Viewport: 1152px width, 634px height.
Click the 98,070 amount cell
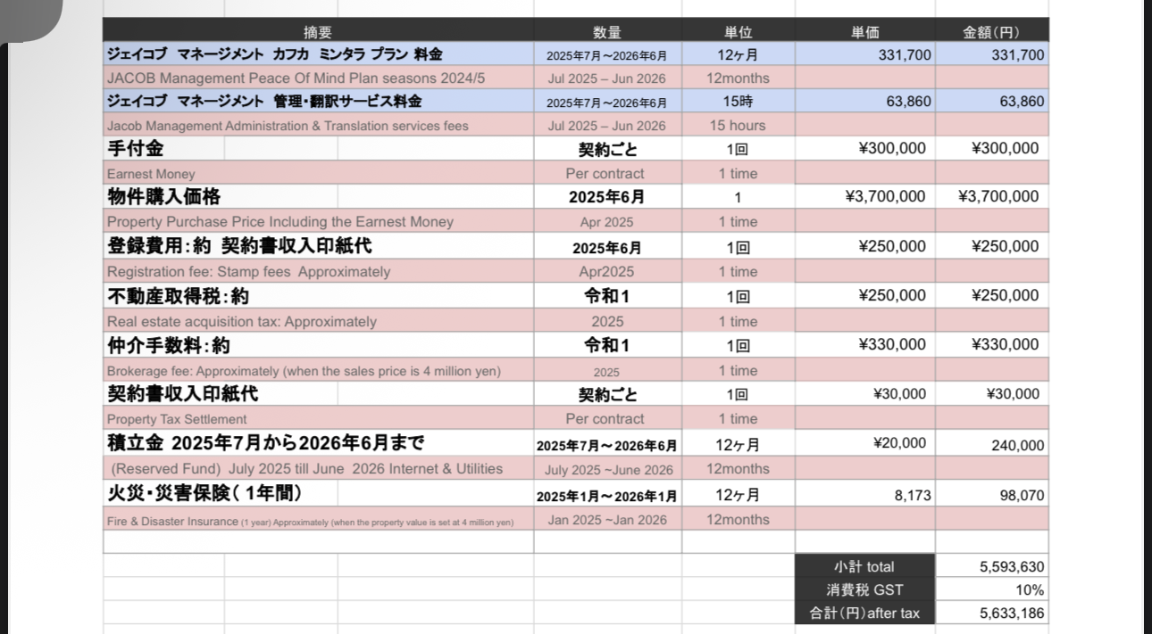point(991,495)
